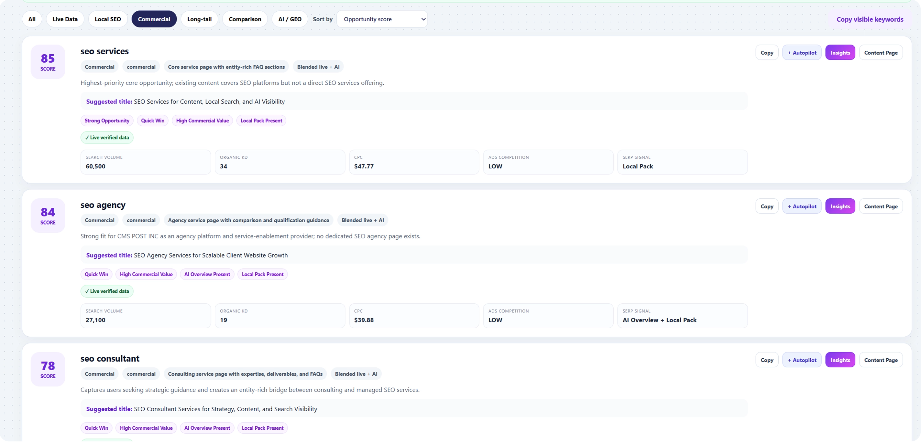
Task: Open the Local SEO filter
Action: [x=108, y=19]
